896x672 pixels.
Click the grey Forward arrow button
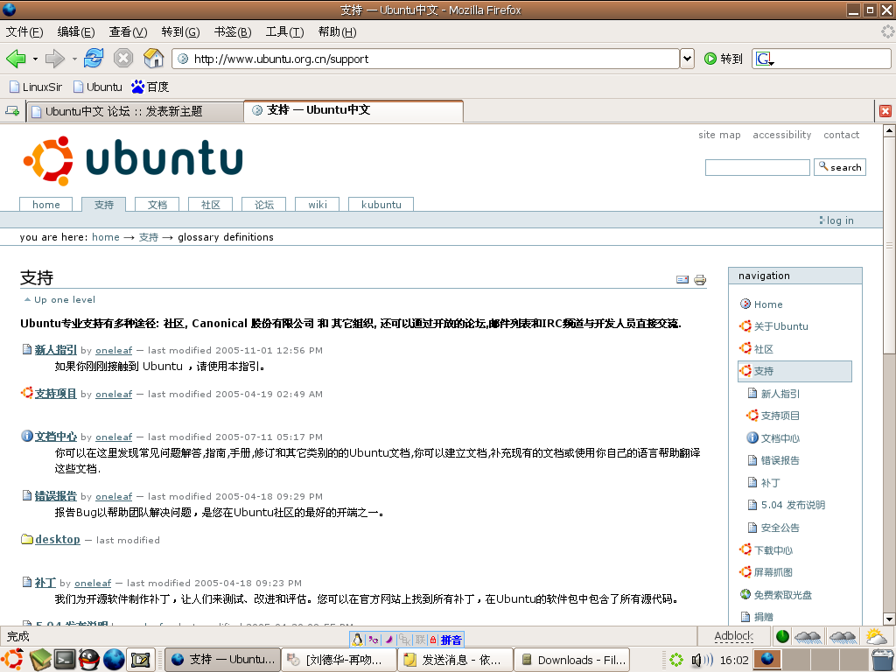tap(55, 59)
